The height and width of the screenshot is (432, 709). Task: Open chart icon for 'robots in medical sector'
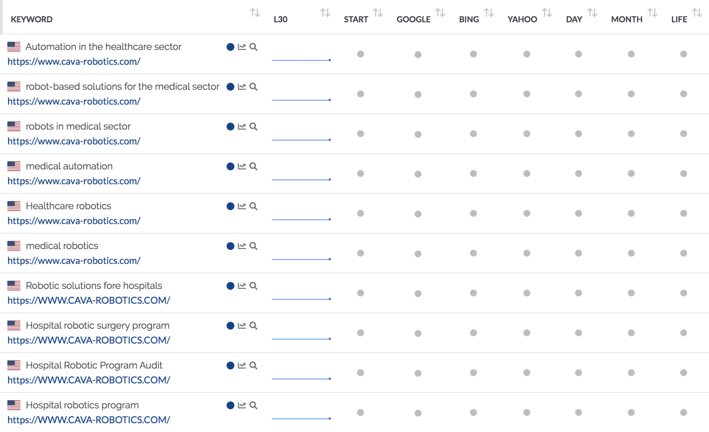tap(242, 127)
